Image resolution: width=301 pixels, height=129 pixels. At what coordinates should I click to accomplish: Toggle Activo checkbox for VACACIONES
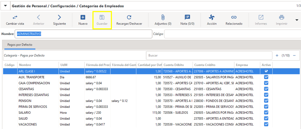pos(266,124)
